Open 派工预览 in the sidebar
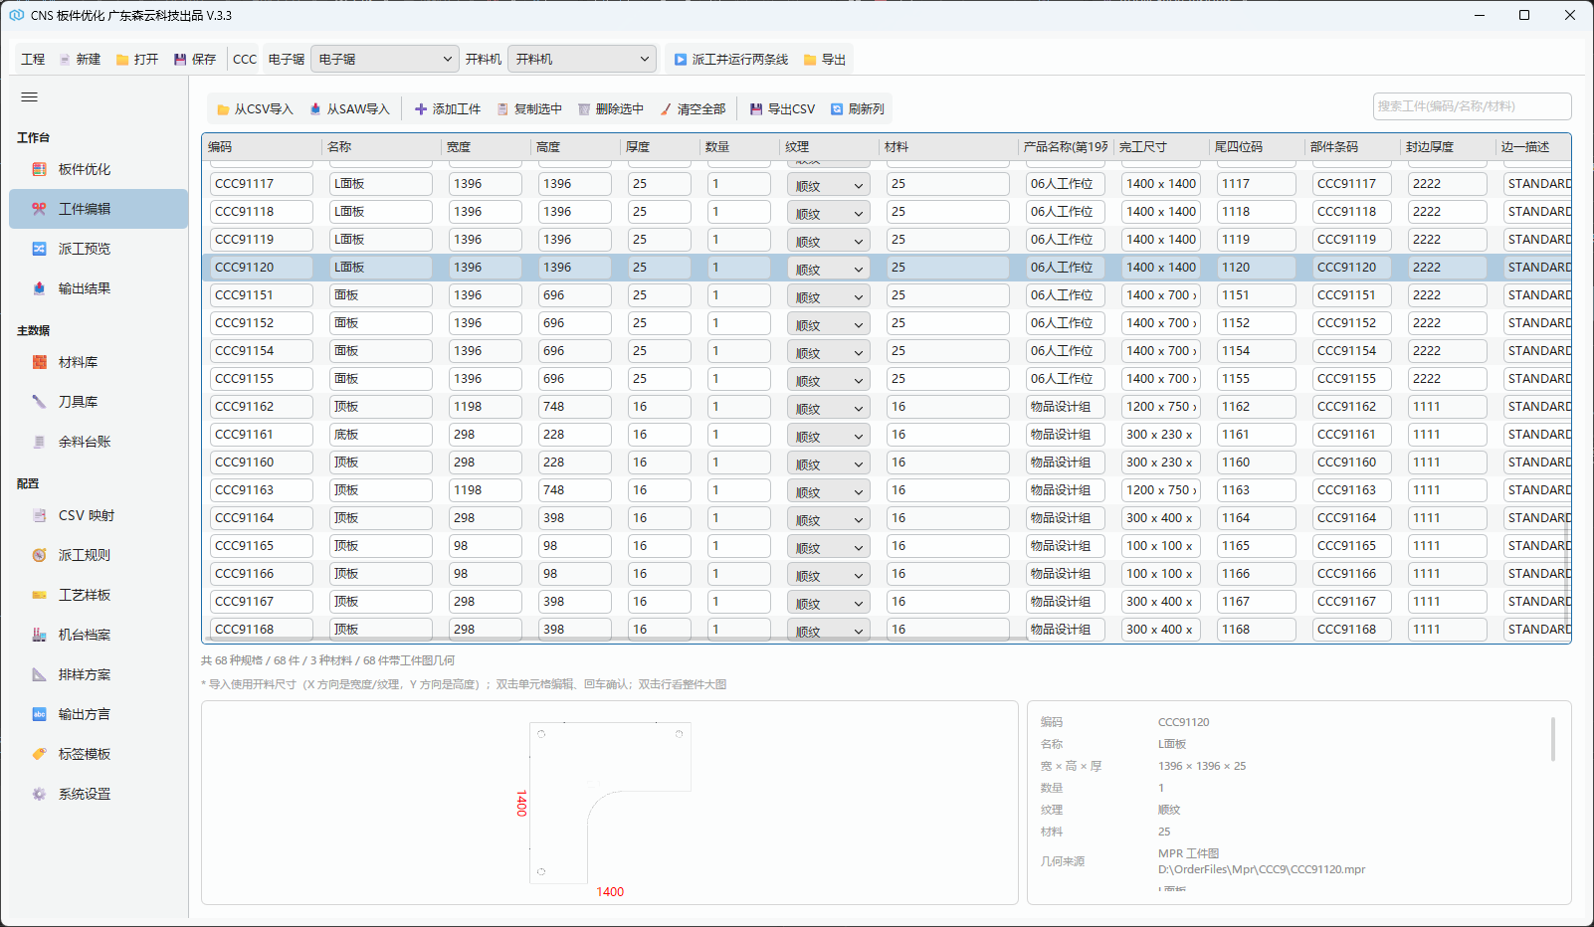Image resolution: width=1594 pixels, height=927 pixels. (x=99, y=249)
